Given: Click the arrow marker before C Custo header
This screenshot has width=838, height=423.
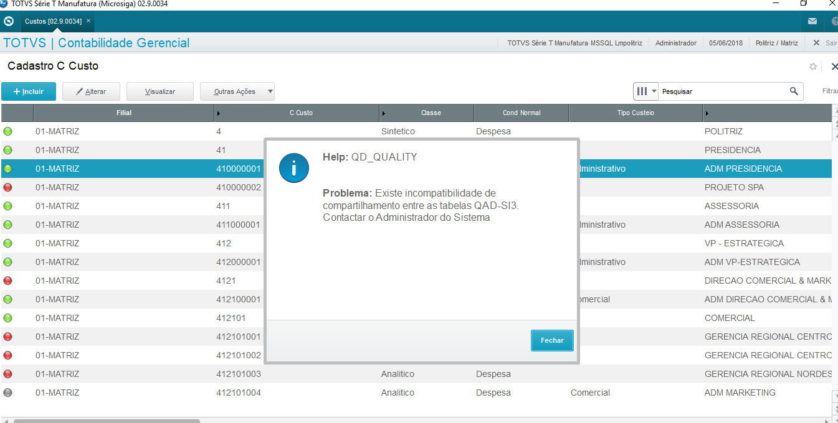Looking at the screenshot, I should tap(219, 113).
